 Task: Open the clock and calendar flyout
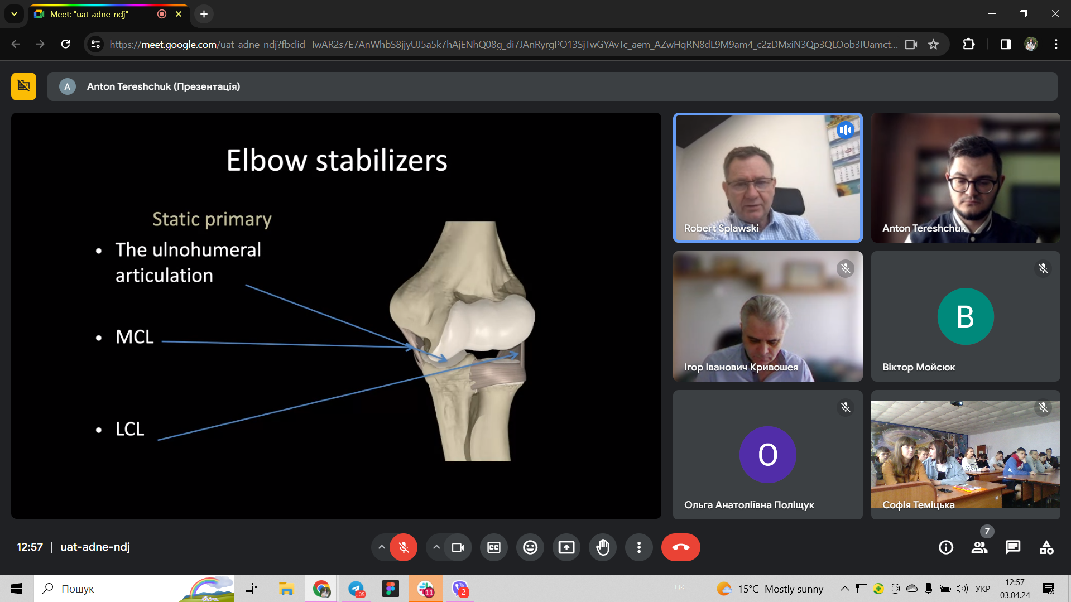tap(1015, 589)
